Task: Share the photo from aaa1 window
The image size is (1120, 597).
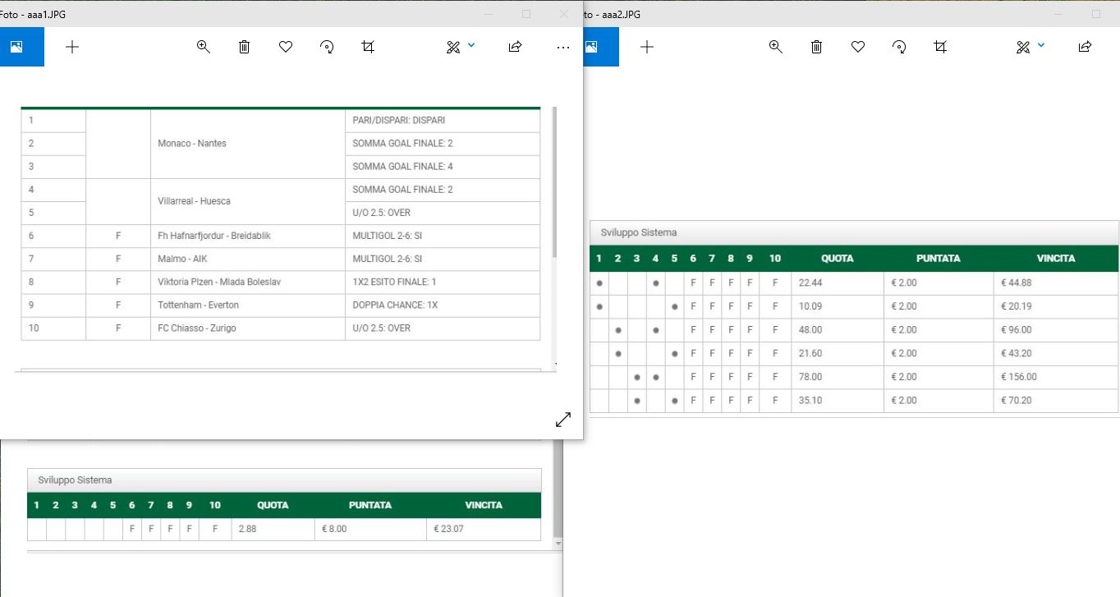Action: click(x=515, y=47)
